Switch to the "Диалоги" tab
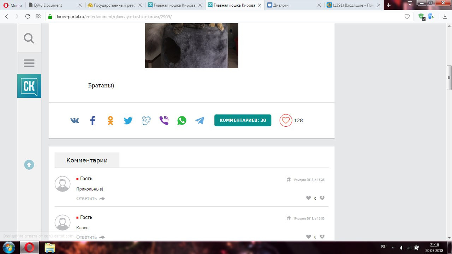 [x=293, y=5]
